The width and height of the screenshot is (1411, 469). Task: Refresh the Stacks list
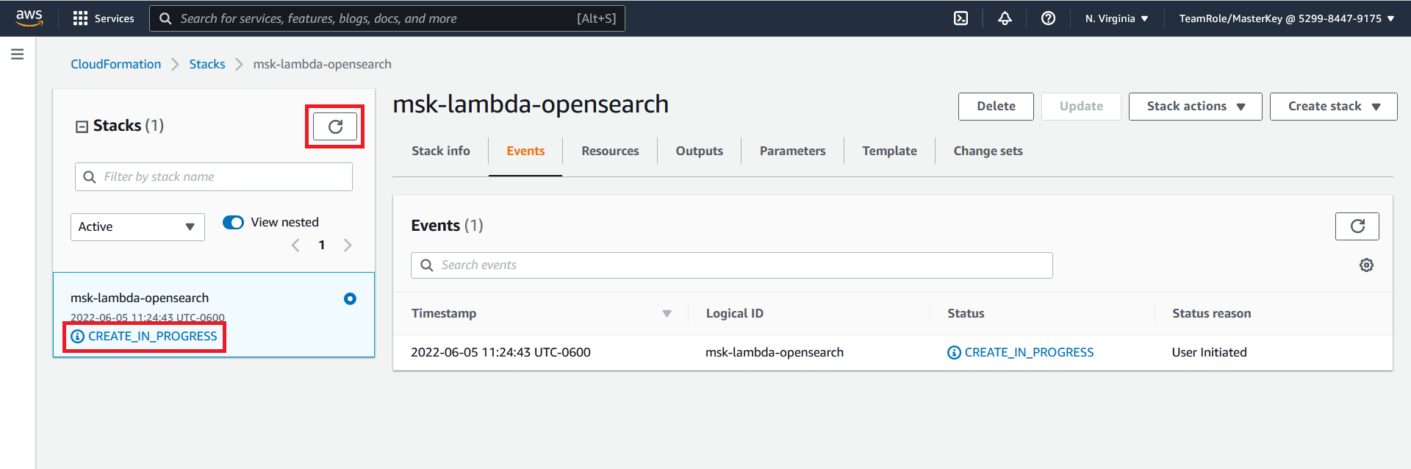[335, 126]
